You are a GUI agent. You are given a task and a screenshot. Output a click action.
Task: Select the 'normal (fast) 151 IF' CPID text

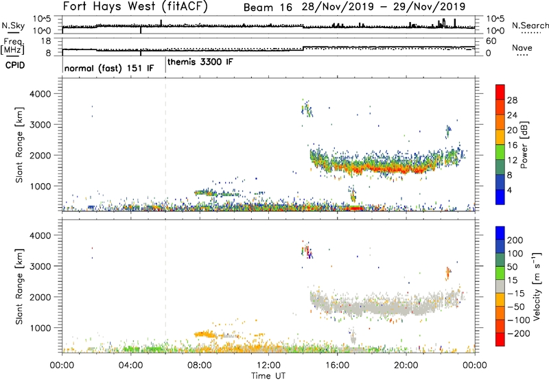[109, 68]
